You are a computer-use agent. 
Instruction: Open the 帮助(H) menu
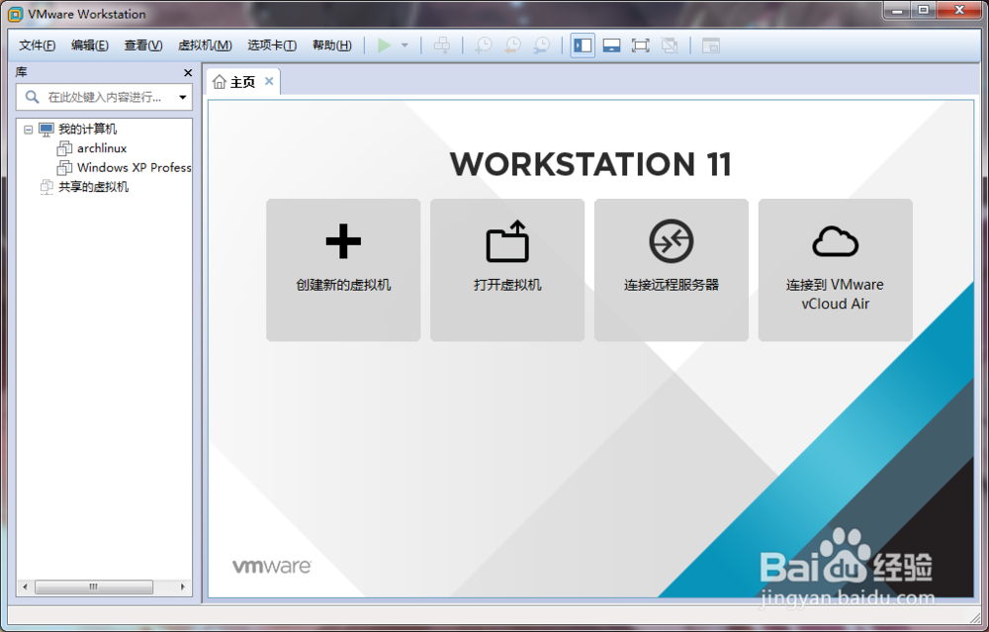(331, 45)
